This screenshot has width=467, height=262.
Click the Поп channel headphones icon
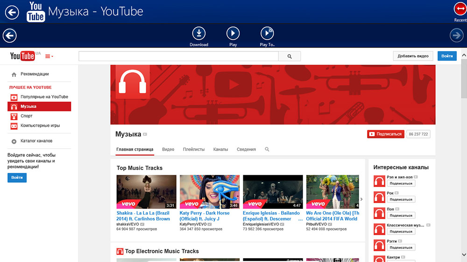click(x=379, y=213)
